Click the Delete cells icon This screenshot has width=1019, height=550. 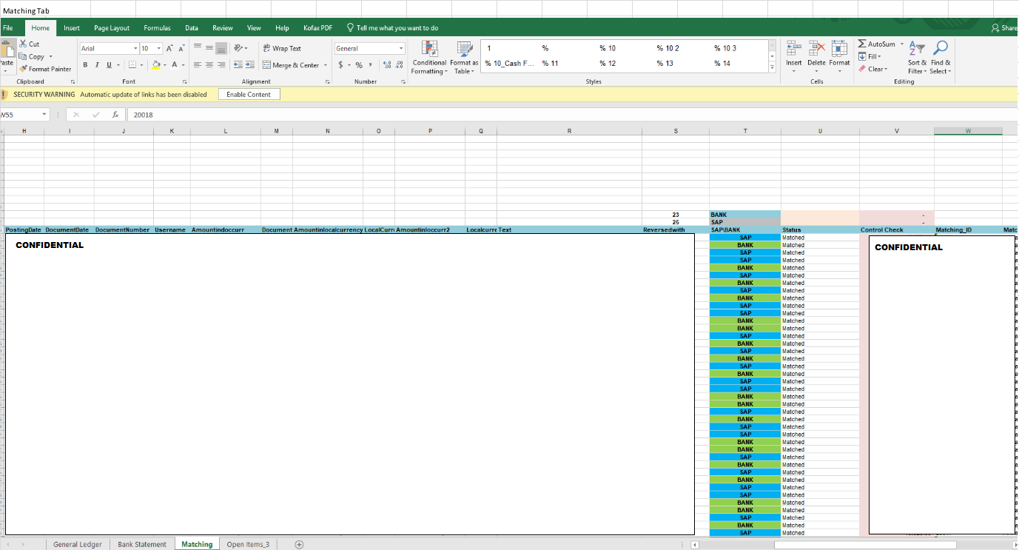click(x=816, y=50)
